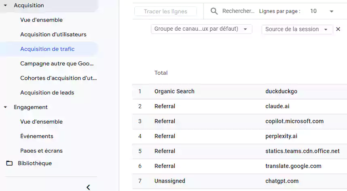The width and height of the screenshot is (347, 191).
Task: Click the claude.ai source cell
Action: pyautogui.click(x=277, y=106)
